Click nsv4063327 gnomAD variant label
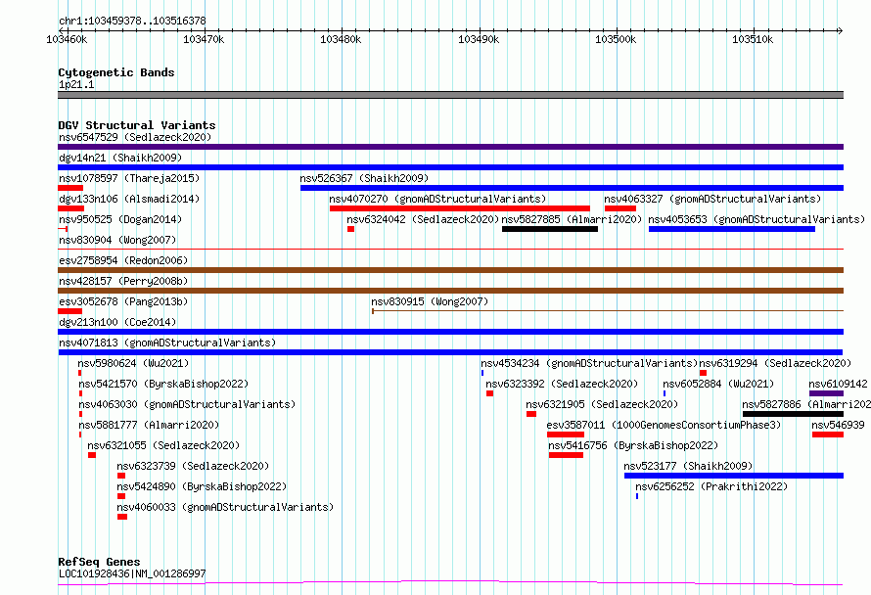Screen dimensions: 871x595 (x=712, y=199)
